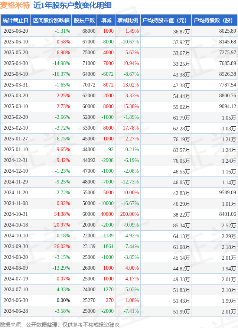Click the 麦格米特 stock name title
Screen dimensions: 238x328
(15, 5)
